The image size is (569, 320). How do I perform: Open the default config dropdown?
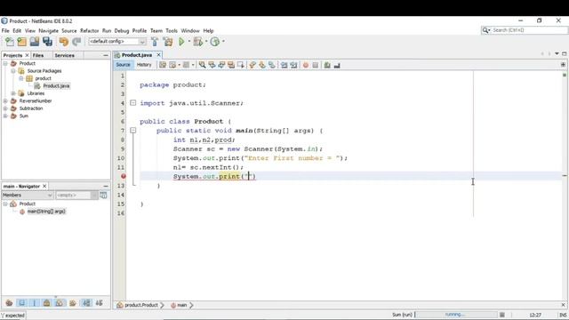pos(142,42)
